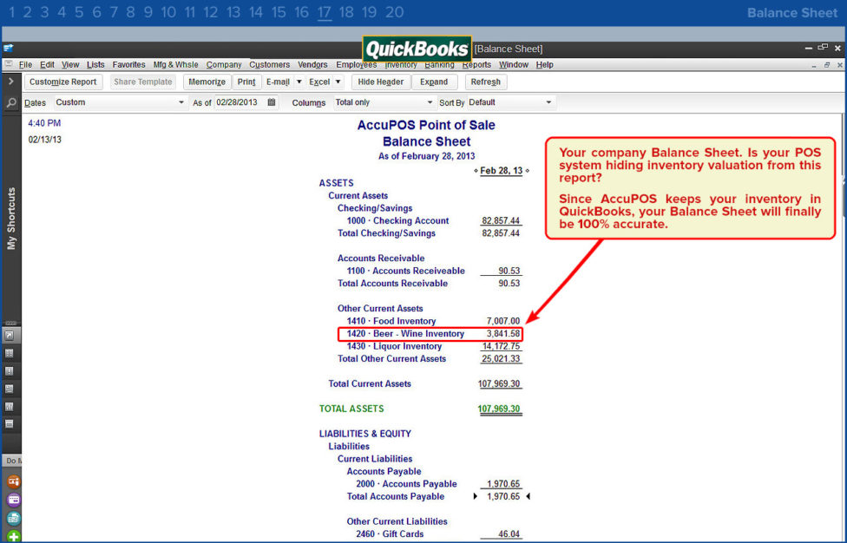Go to slide number 10 in the top bar
Viewport: 847px width, 543px height.
(168, 12)
